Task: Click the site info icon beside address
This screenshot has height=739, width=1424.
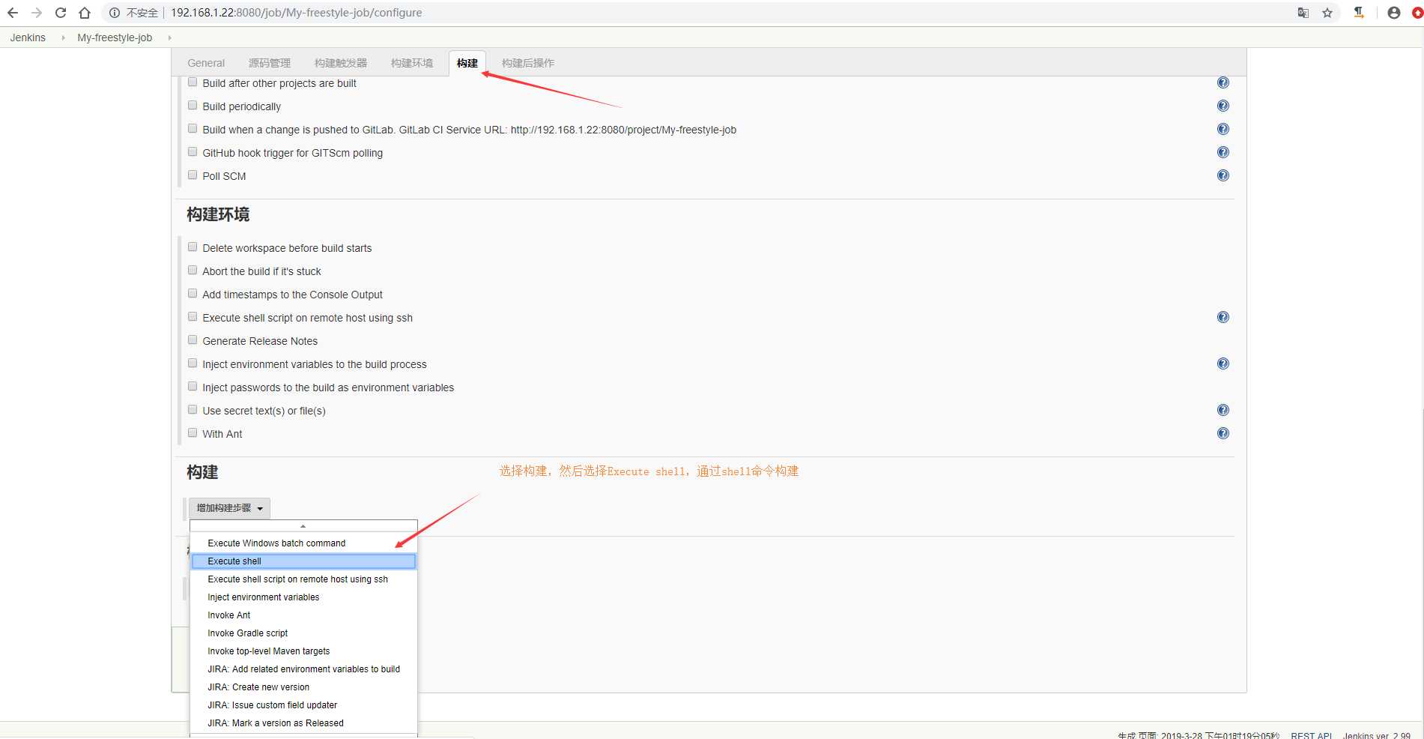Action: 115,13
